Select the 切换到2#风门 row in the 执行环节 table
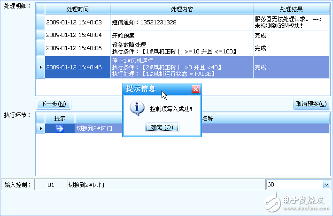 coord(183,128)
